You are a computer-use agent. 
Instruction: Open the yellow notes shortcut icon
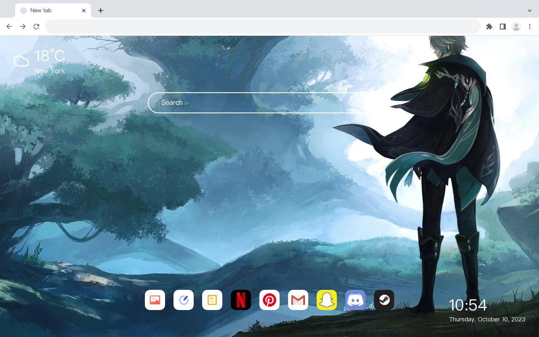click(212, 300)
